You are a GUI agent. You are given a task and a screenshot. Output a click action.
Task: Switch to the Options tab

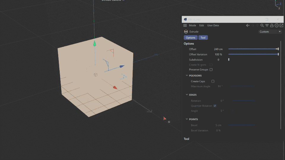[x=191, y=38]
